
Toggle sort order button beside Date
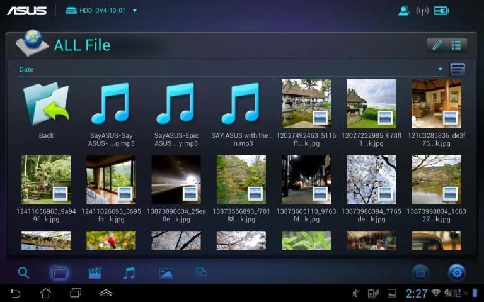(x=458, y=69)
